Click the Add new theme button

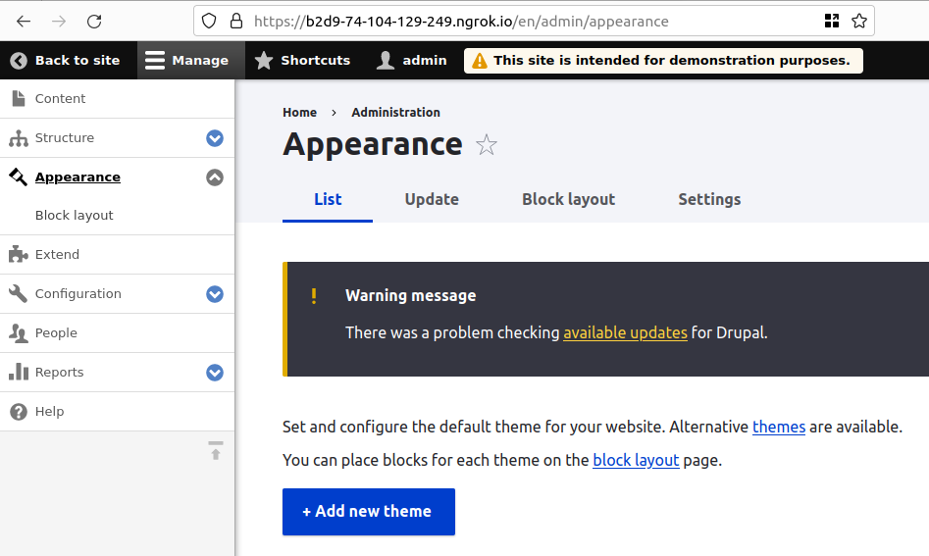368,511
